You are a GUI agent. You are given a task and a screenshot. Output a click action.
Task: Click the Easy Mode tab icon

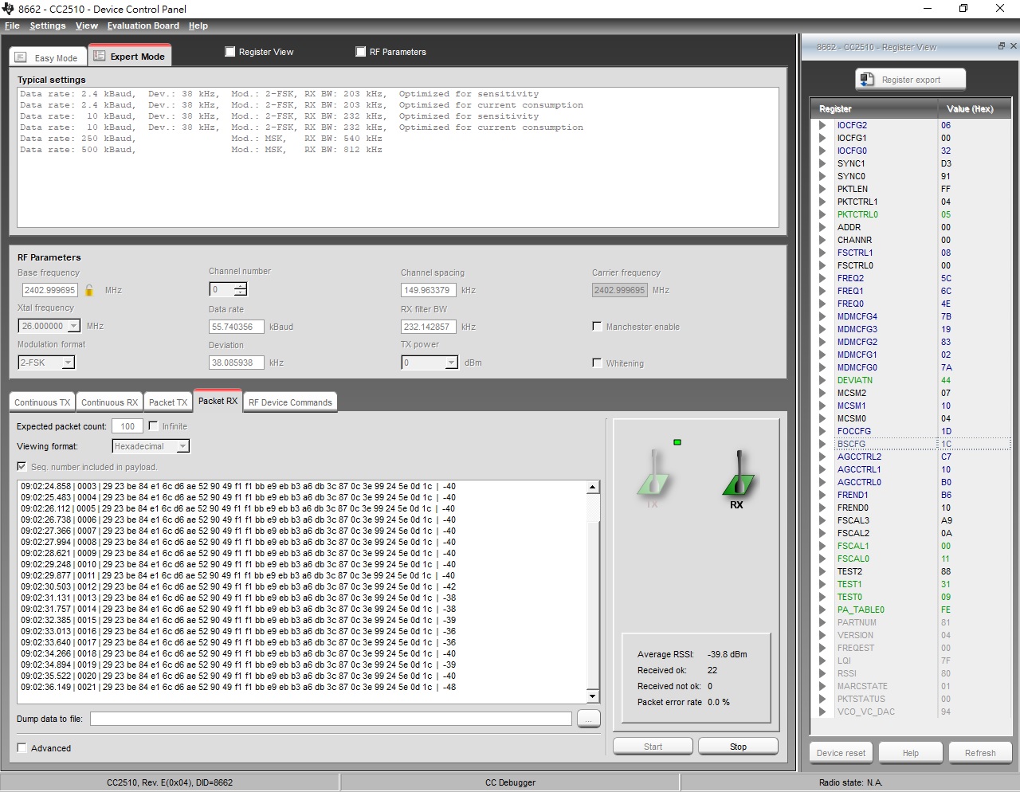point(21,57)
